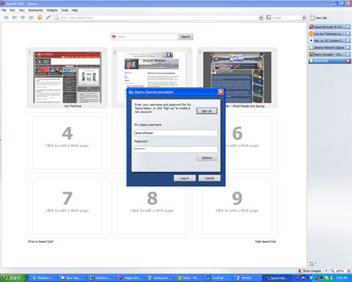Open the closed tabs trash icon
Viewport: 352px width, 282px height.
coord(312,264)
